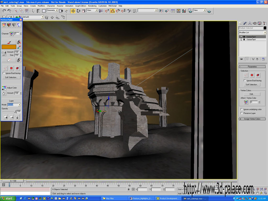Activate the Select and Link tool
This screenshot has width=268, height=201.
16,11
